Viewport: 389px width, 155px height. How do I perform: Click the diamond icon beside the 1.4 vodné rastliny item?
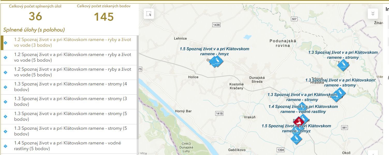(x=5, y=146)
